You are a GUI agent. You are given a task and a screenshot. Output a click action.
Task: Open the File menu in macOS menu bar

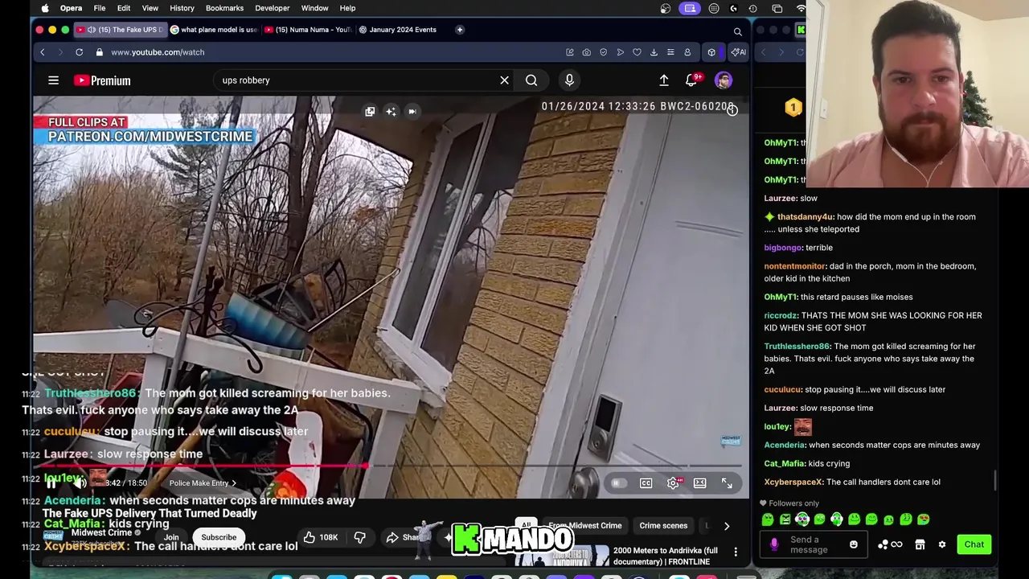point(99,8)
